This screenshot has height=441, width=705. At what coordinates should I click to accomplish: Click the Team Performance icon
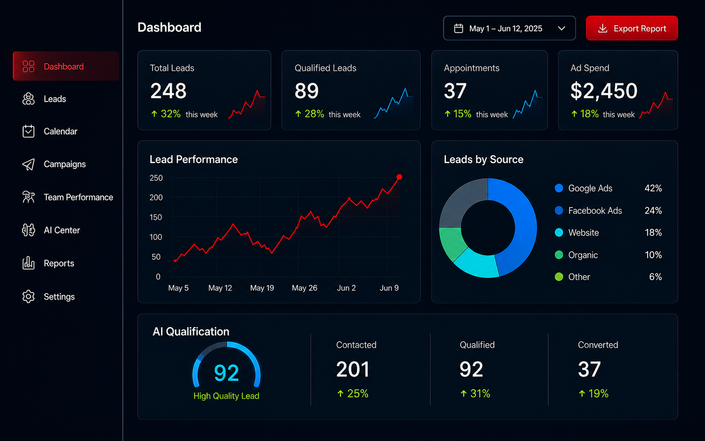(x=28, y=197)
